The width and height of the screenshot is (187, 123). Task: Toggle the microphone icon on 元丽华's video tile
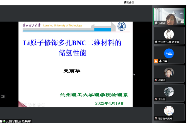[x=156, y=23]
